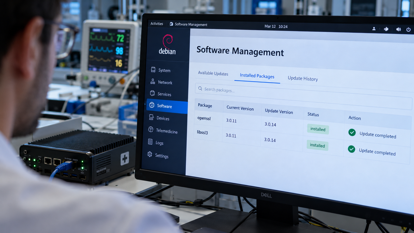Click the Software sidebar icon
The width and height of the screenshot is (414, 233).
[x=152, y=105]
